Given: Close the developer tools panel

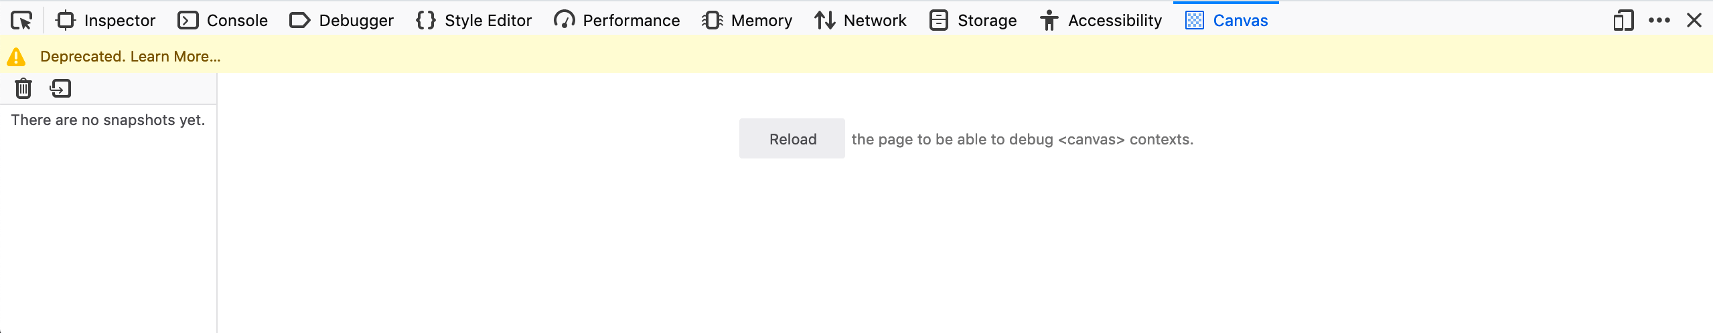Looking at the screenshot, I should (x=1694, y=21).
